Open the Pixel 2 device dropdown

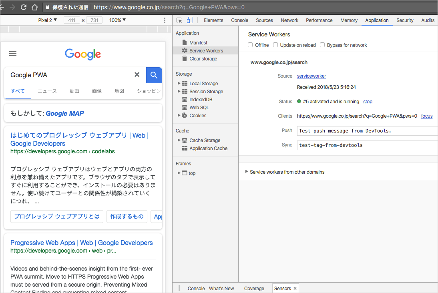point(48,20)
